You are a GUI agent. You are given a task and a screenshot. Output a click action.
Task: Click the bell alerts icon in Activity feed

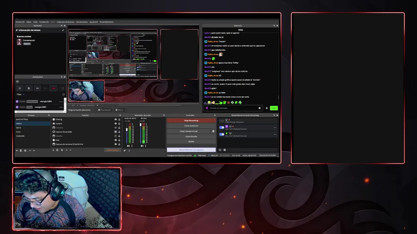pos(29,88)
